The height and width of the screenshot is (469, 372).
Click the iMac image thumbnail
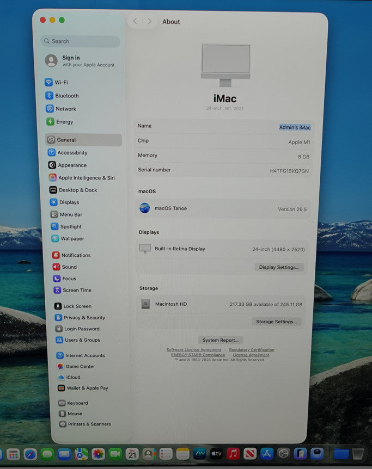click(x=225, y=65)
